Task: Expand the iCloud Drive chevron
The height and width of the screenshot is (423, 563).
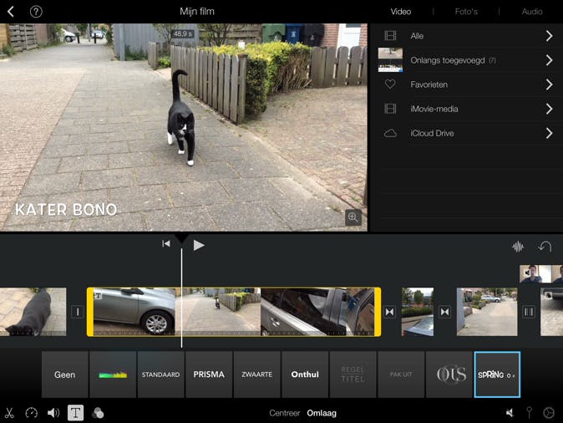Action: (549, 133)
